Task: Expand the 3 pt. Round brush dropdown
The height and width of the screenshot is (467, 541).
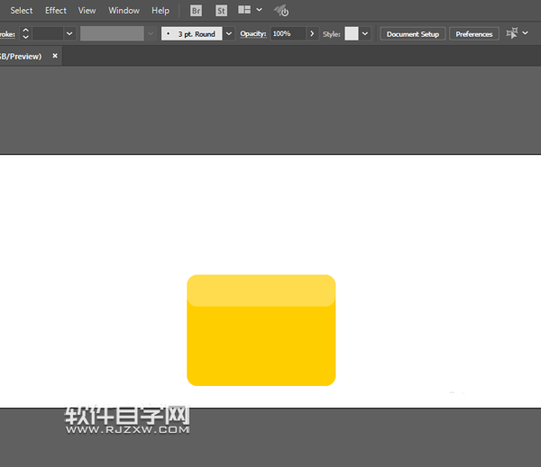Action: click(229, 33)
